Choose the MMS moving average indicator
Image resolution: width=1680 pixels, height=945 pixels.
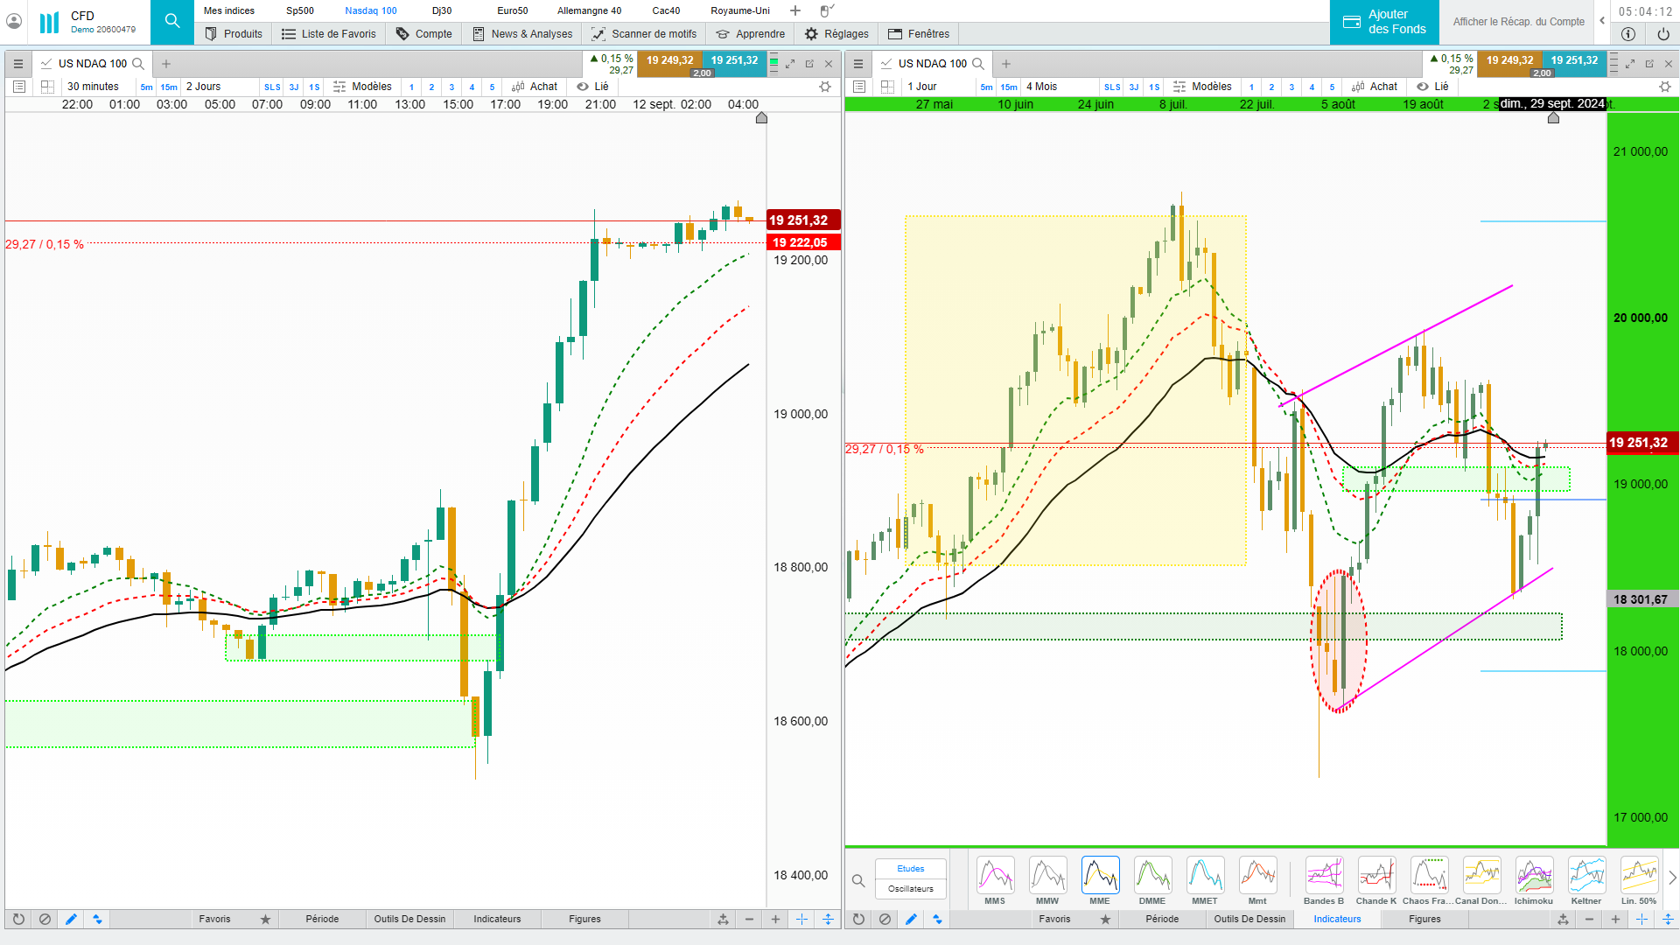click(x=995, y=878)
